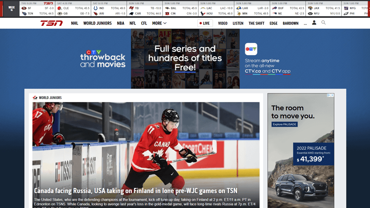The height and width of the screenshot is (208, 370).
Task: Click 'LAC -10.0' spread
Action: click(x=227, y=8)
